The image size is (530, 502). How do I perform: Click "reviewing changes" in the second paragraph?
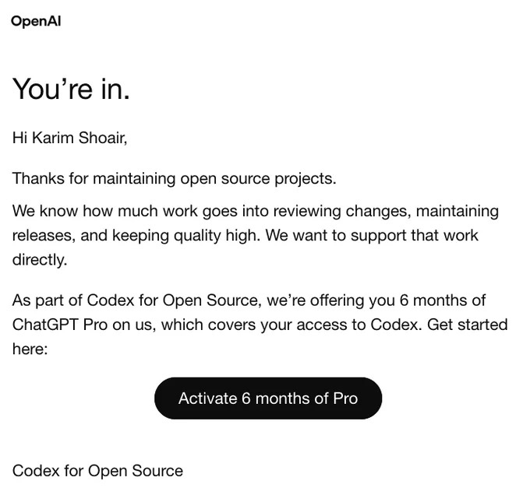click(x=342, y=212)
